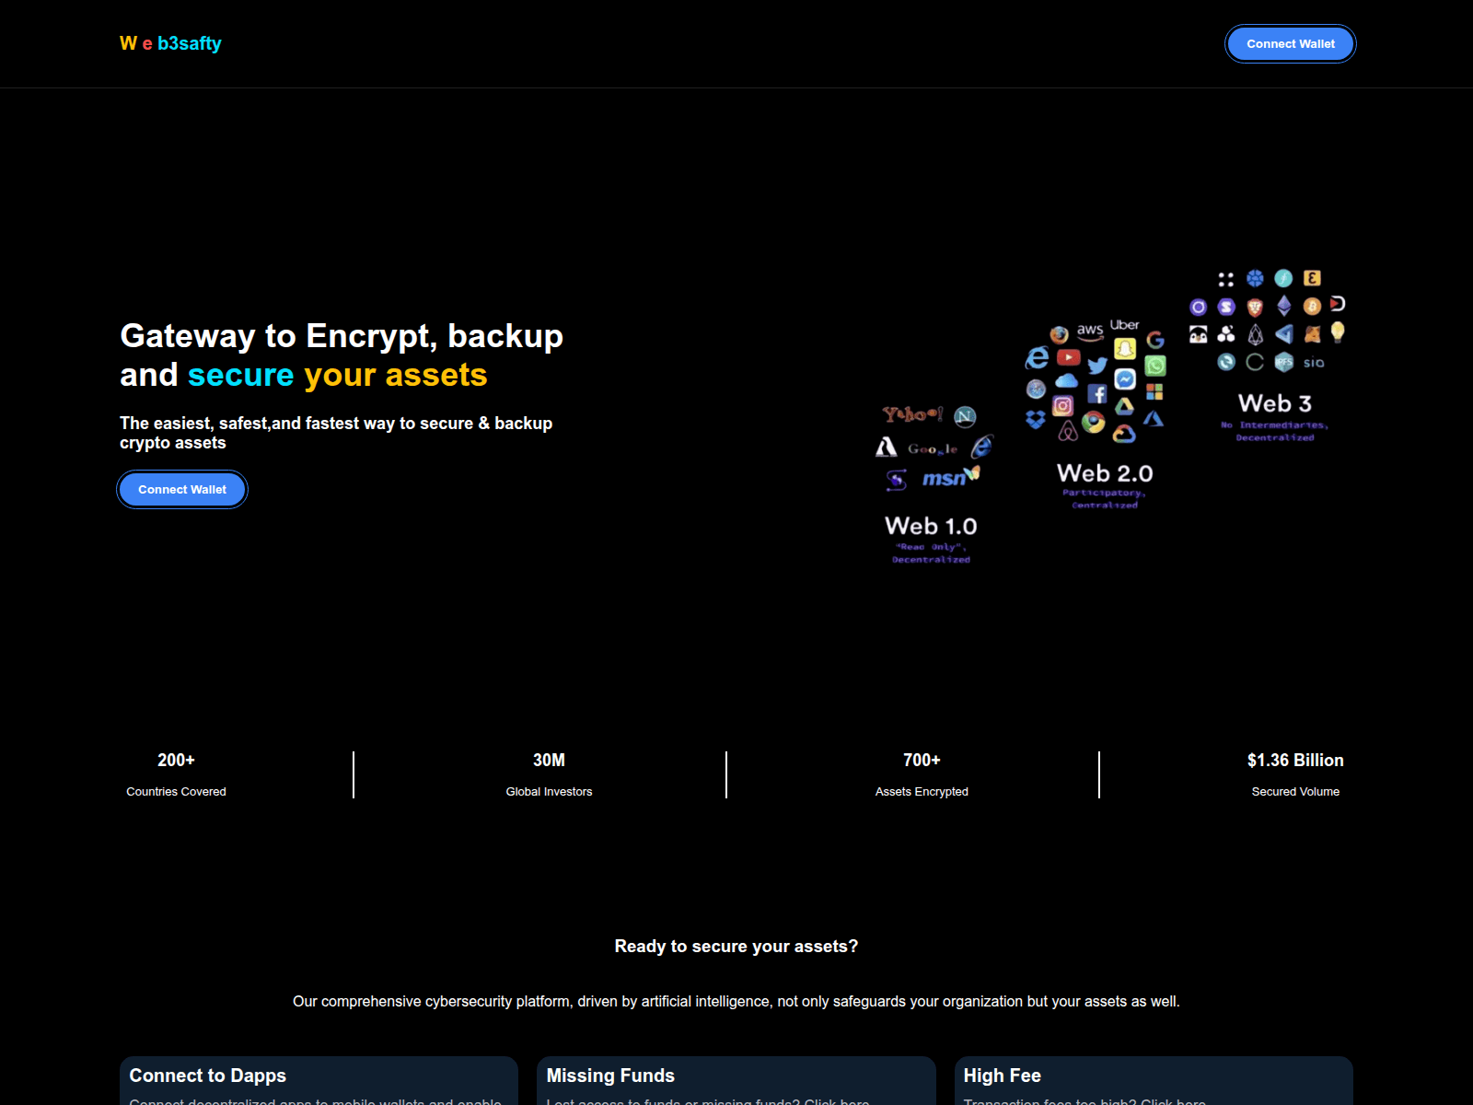Click the easiest, safest, fastest way tagline
Viewport: 1473px width, 1105px height.
(336, 433)
